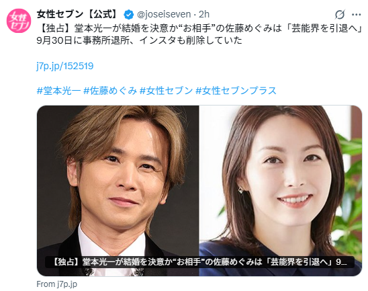The height and width of the screenshot is (291, 368).
Task: Click the From j7p.jp source label
Action: coord(57,284)
